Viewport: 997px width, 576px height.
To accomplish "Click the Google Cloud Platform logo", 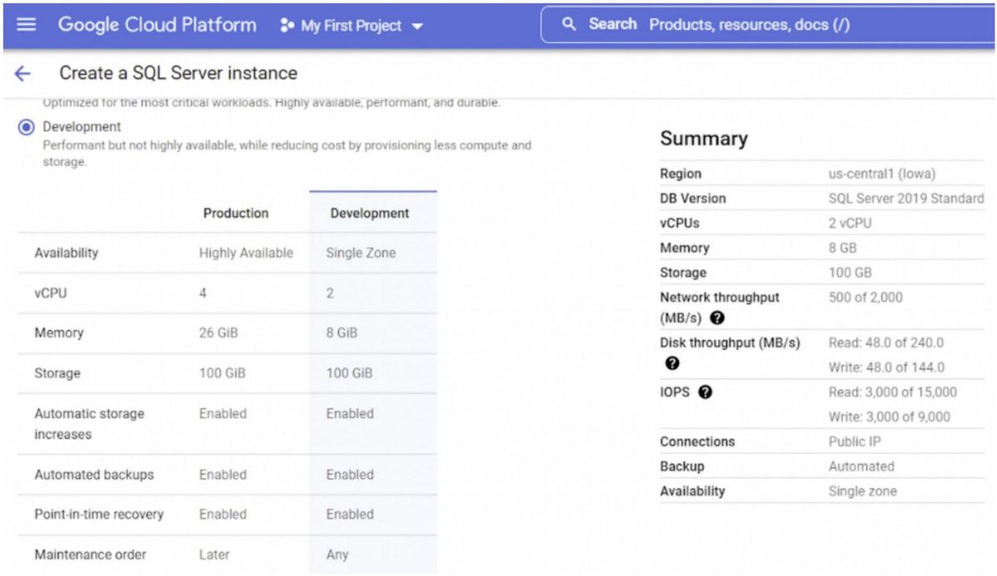I will [x=157, y=25].
